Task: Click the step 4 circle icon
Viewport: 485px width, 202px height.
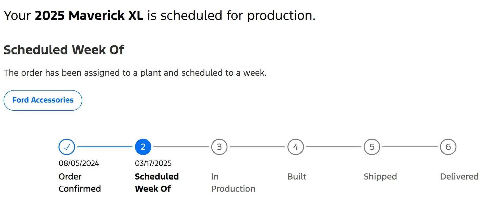Action: (x=296, y=147)
